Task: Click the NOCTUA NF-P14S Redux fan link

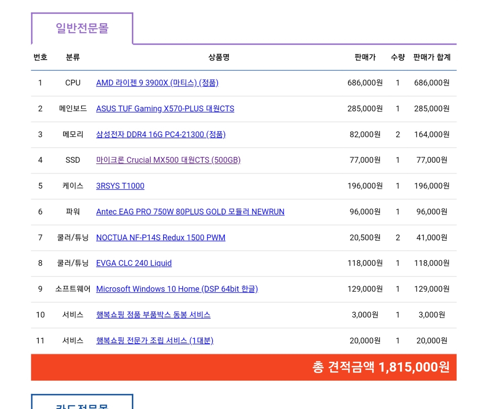Action: tap(161, 238)
